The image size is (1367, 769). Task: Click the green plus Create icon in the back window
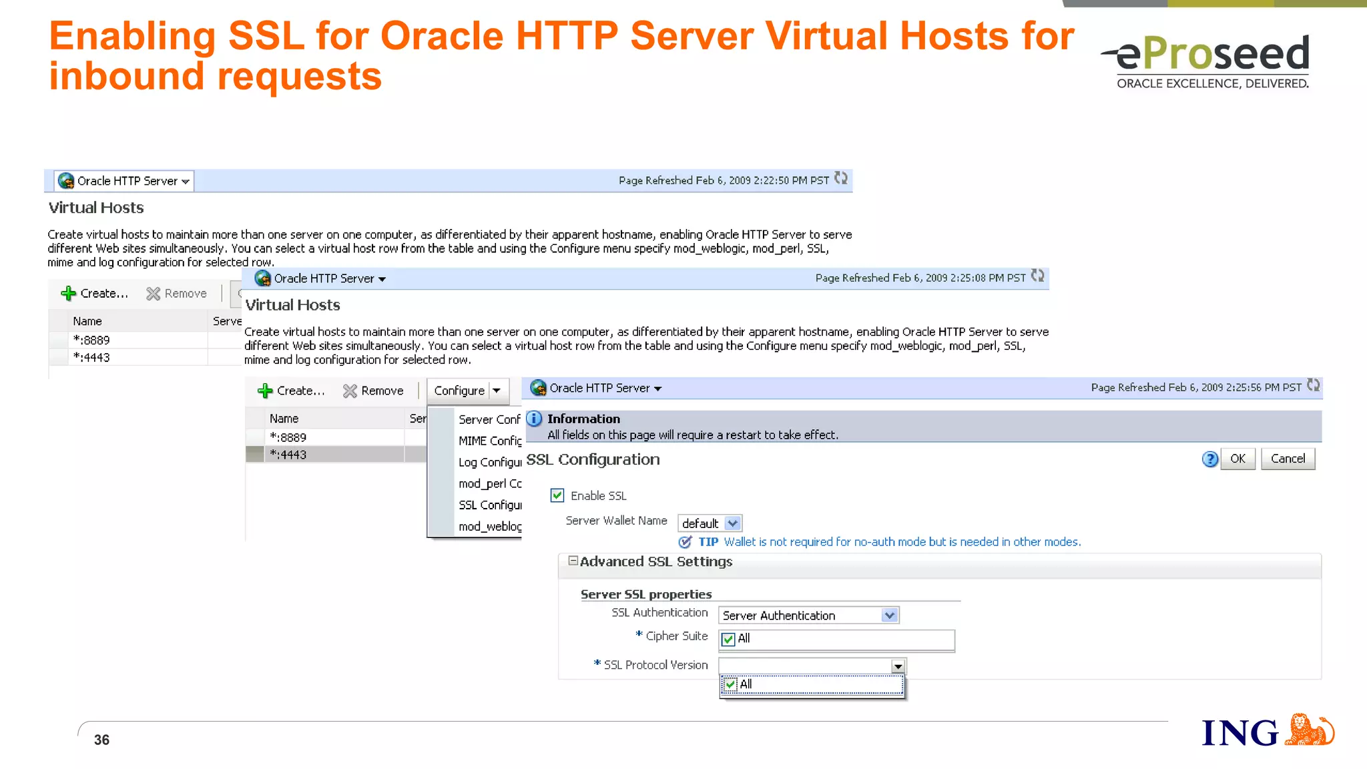68,293
